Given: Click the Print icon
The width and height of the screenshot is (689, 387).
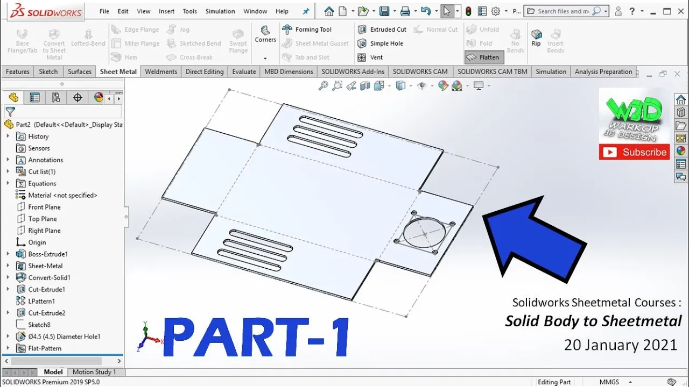Looking at the screenshot, I should [x=405, y=11].
